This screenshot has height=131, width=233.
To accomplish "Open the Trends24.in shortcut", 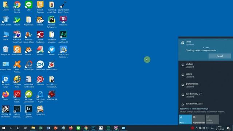I will 40,65.
